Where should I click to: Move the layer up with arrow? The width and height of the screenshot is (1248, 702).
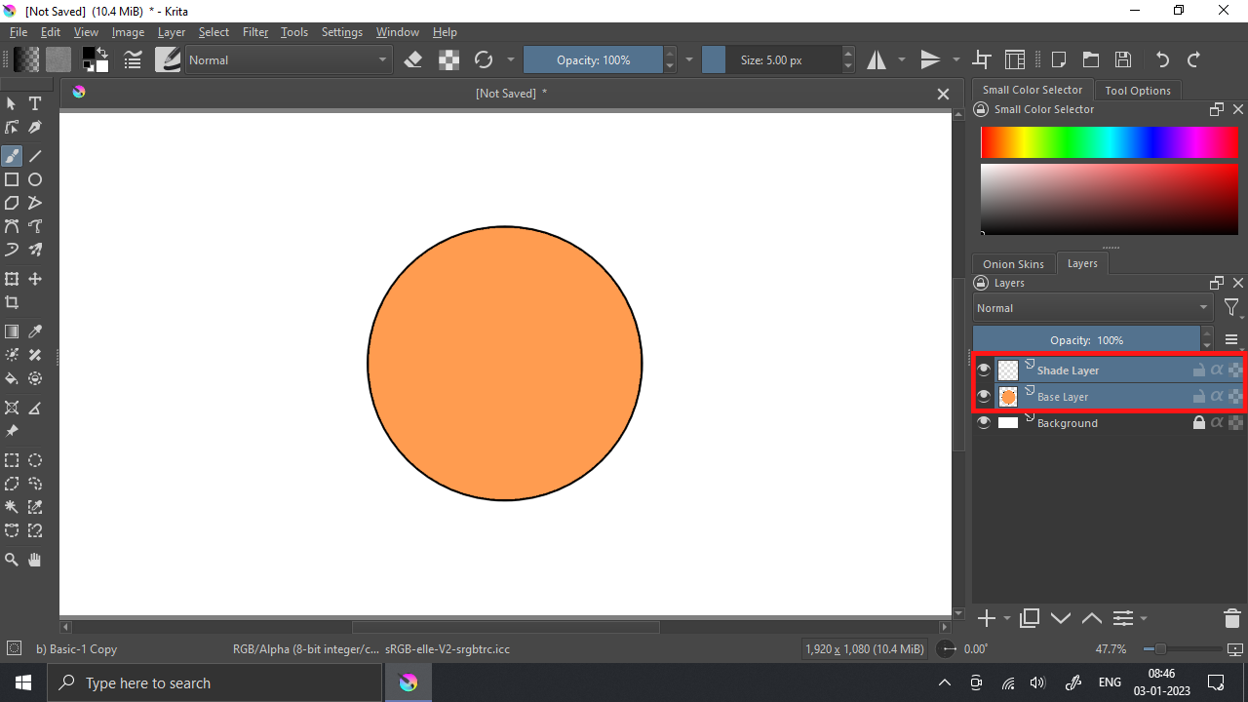click(1092, 618)
